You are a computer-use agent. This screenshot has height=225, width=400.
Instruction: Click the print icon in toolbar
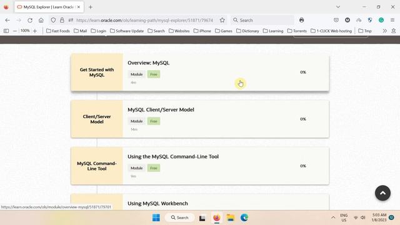pos(301,20)
